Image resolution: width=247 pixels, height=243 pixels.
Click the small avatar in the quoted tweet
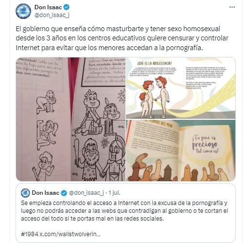point(25,193)
